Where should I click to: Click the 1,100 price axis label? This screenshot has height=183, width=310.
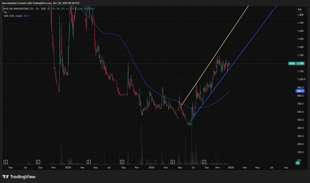[300, 71]
